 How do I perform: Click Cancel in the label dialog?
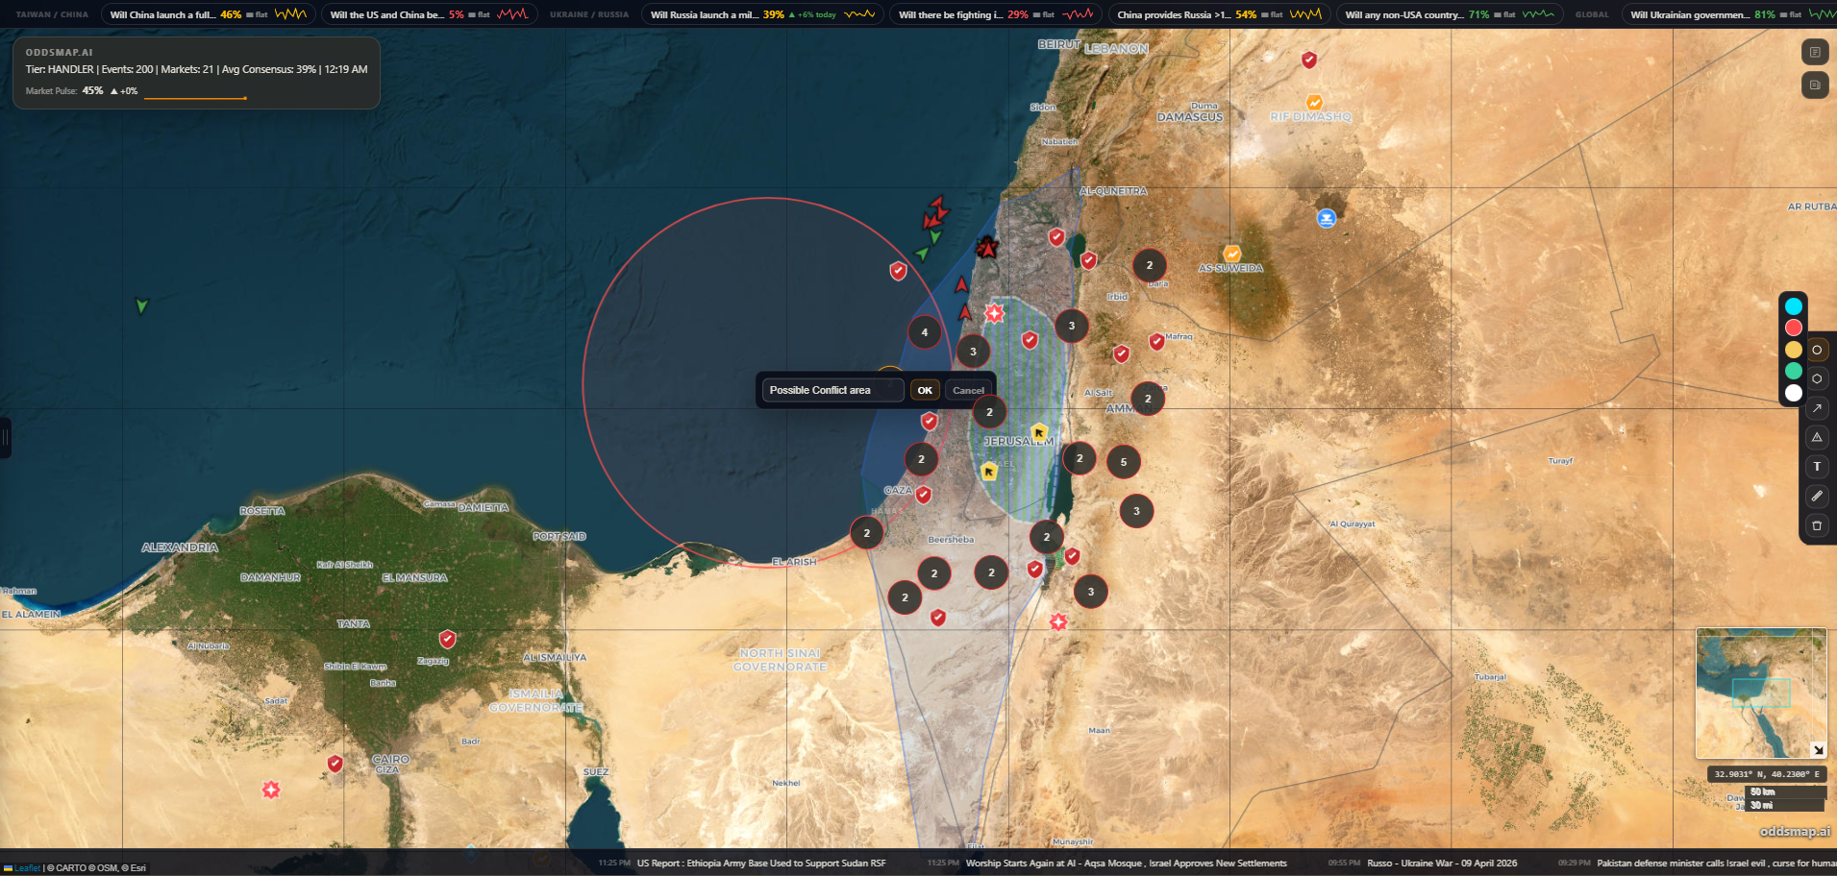click(968, 390)
